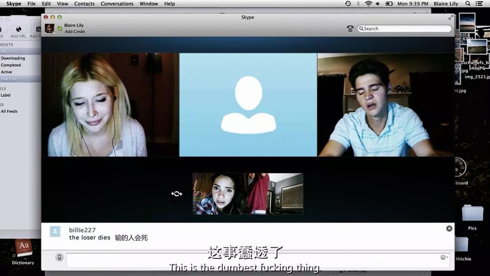
Task: Click the Wi-Fi icon in menu bar
Action: pyautogui.click(x=368, y=4)
